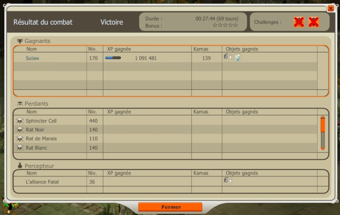This screenshot has width=340, height=215.
Task: Click Sulaw's level 170
Action: 93,58
